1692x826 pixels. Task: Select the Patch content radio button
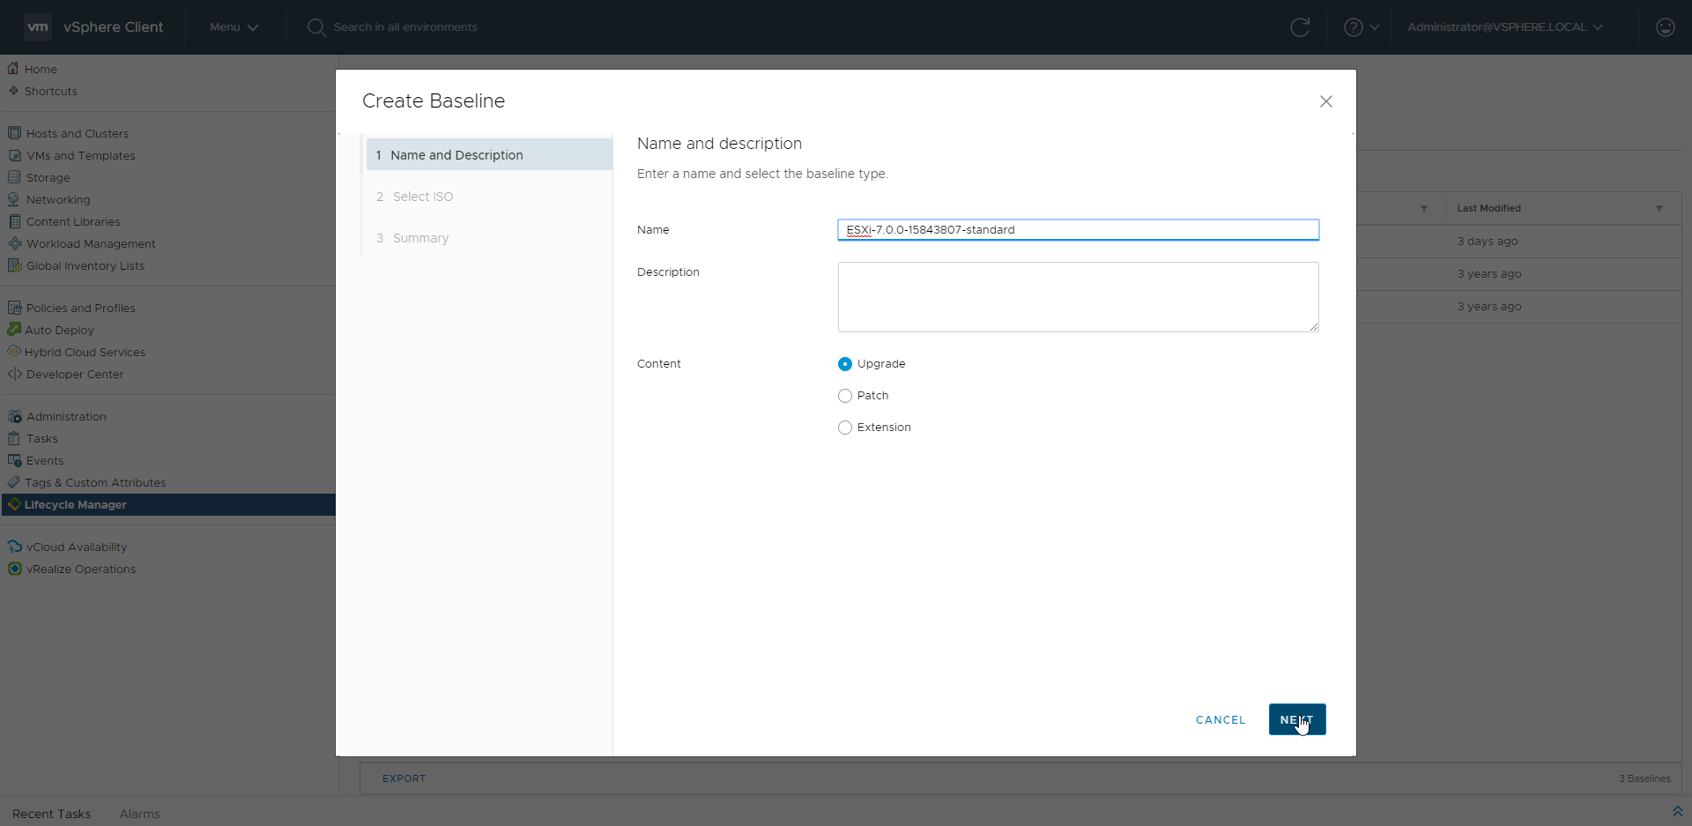click(x=845, y=396)
